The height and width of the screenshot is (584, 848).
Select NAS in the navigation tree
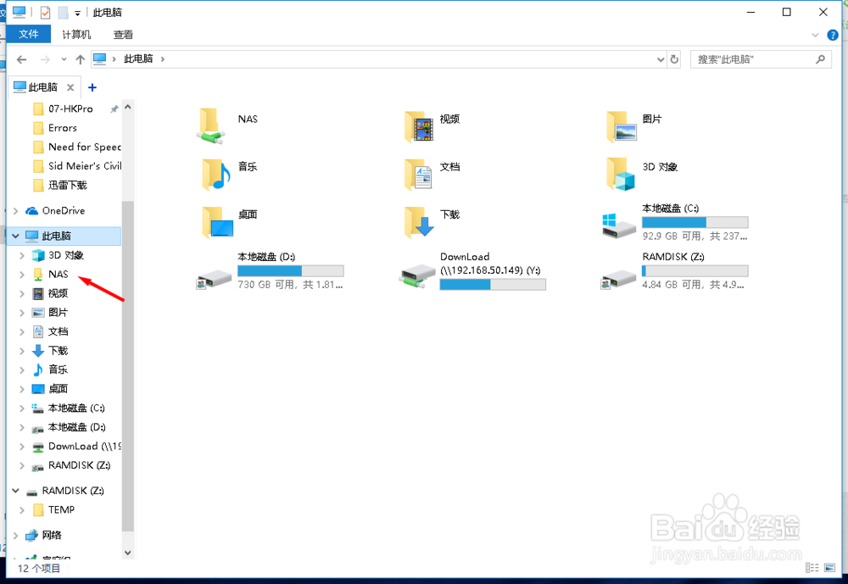[x=58, y=275]
